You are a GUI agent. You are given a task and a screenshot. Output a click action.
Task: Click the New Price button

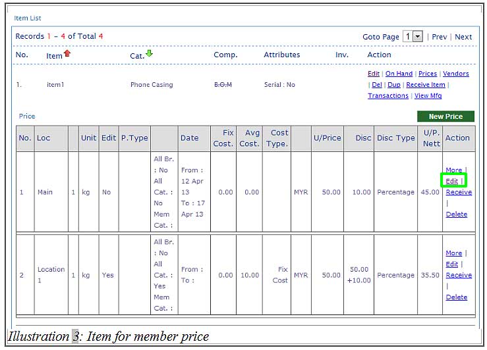[x=445, y=116]
